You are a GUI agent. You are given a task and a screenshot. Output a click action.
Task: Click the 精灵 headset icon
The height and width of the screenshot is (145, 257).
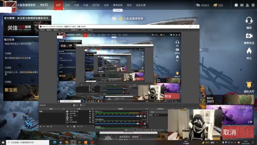[x=249, y=21]
